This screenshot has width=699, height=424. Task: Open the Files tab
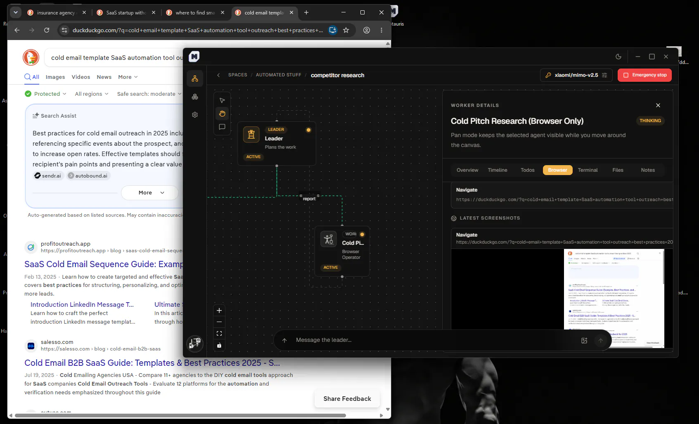pyautogui.click(x=618, y=170)
